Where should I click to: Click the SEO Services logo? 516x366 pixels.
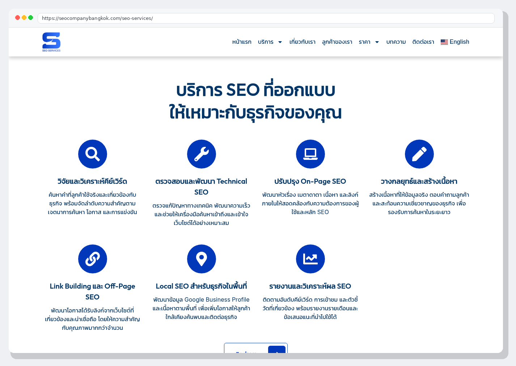click(x=51, y=42)
